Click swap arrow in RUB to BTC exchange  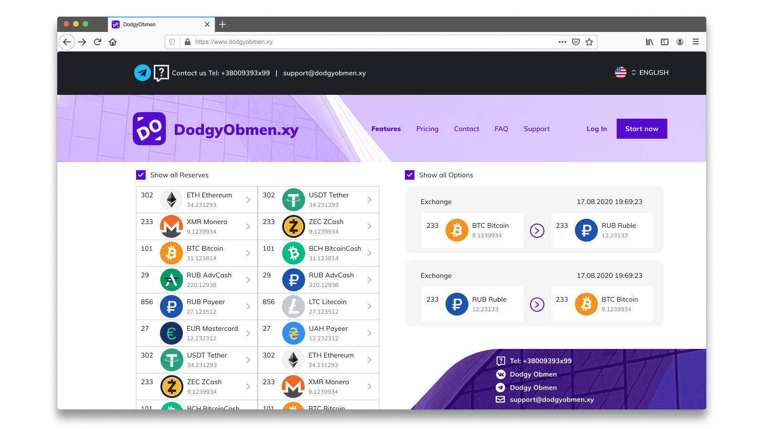(537, 305)
